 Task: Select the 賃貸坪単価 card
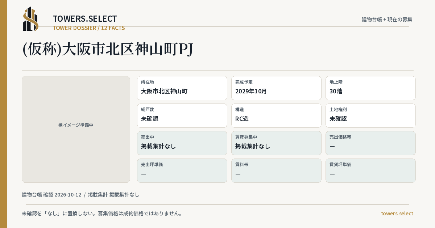[x=370, y=170]
